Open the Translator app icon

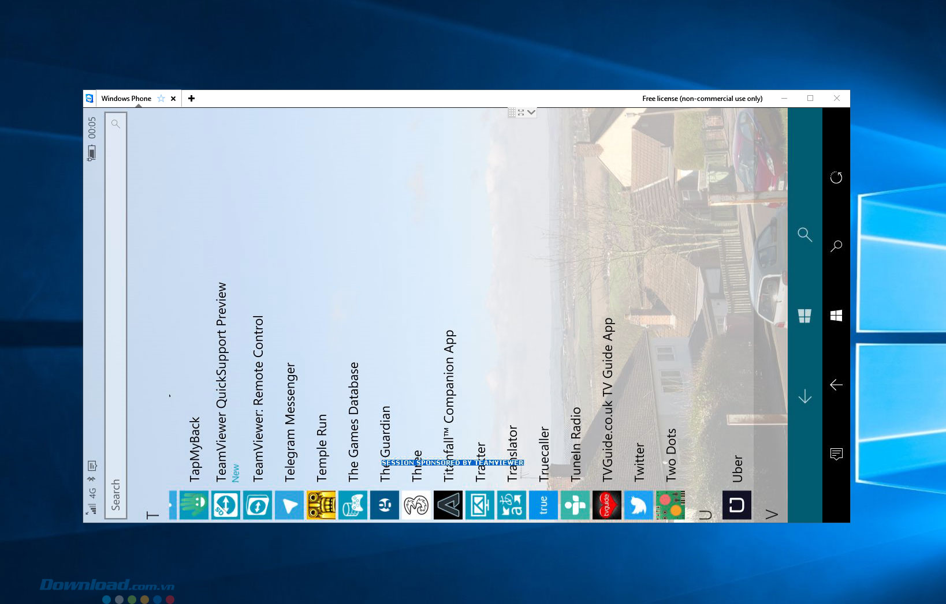pos(512,505)
